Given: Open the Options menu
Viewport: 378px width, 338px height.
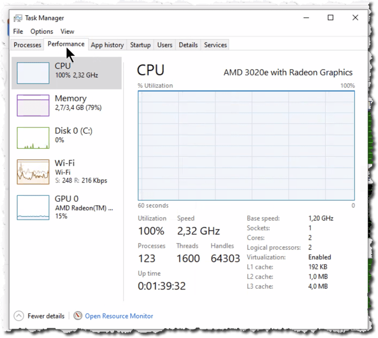Looking at the screenshot, I should [x=42, y=31].
